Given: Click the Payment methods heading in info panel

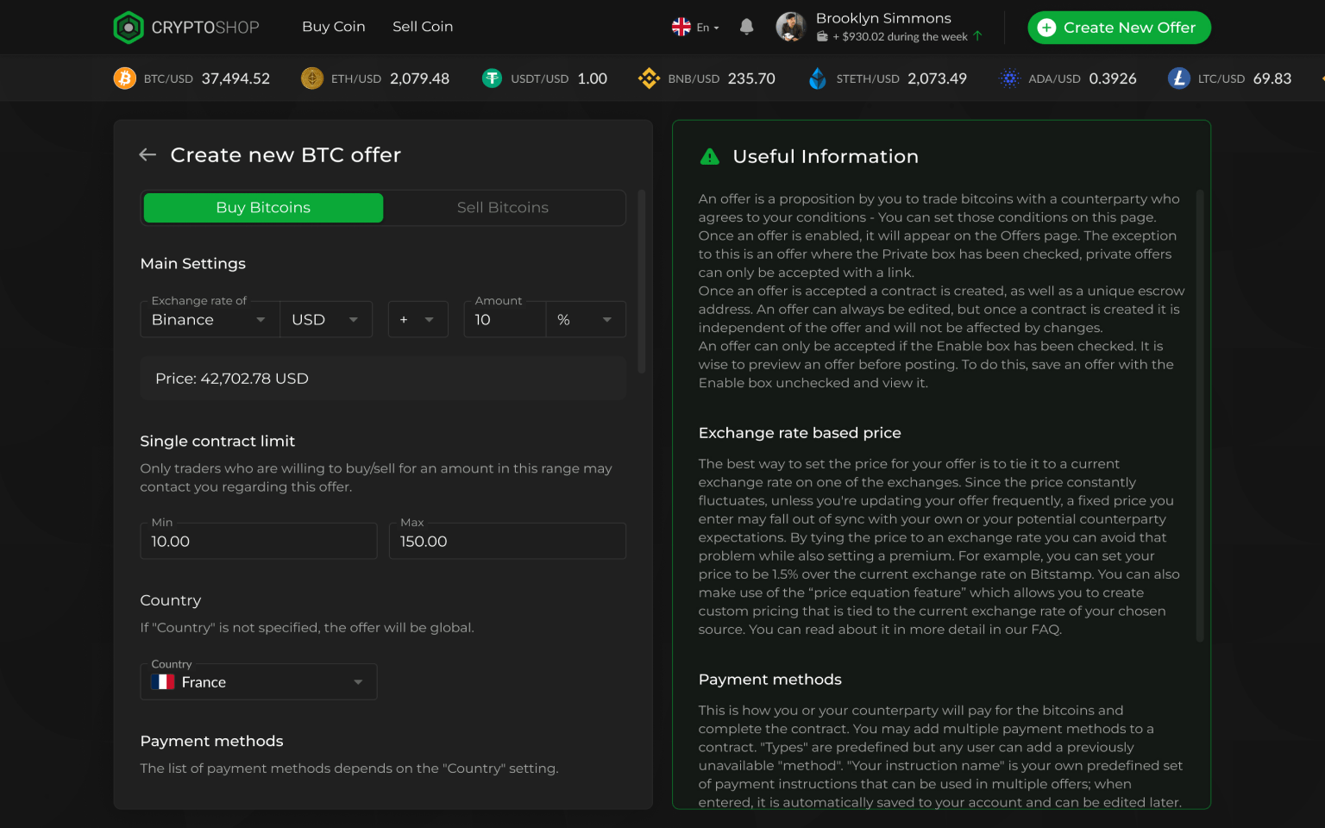Looking at the screenshot, I should (770, 680).
